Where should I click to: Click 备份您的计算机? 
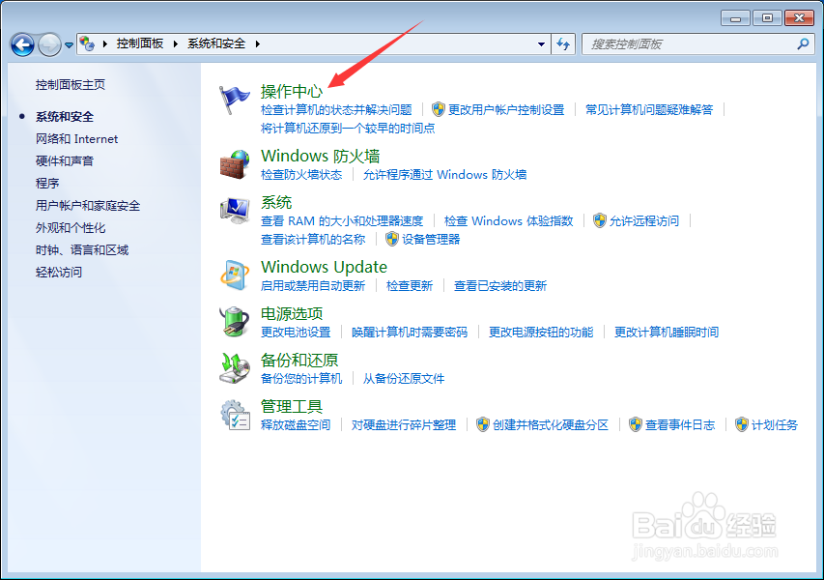[301, 378]
